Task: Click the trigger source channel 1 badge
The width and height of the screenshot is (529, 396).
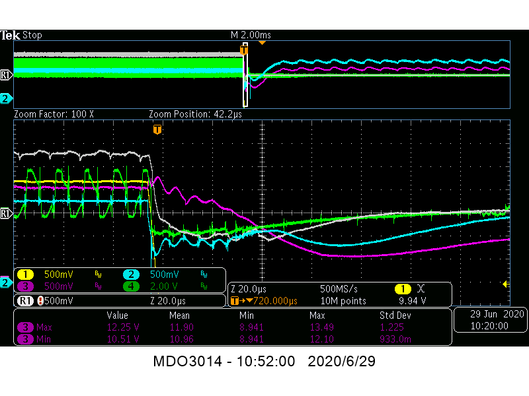Action: click(403, 289)
